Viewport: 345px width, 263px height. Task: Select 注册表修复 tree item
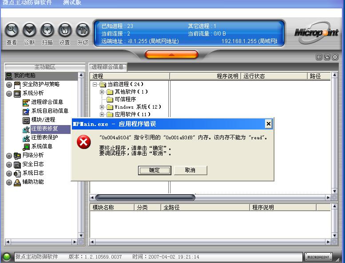tap(44, 129)
